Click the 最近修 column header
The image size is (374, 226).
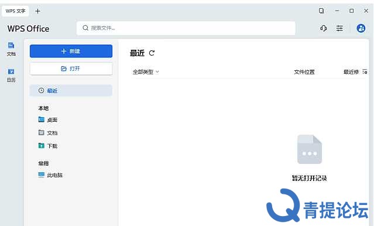351,72
